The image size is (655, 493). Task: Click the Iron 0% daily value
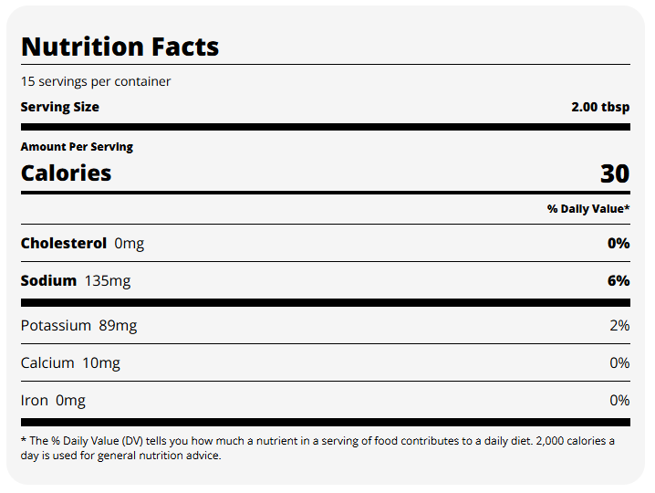coord(619,400)
